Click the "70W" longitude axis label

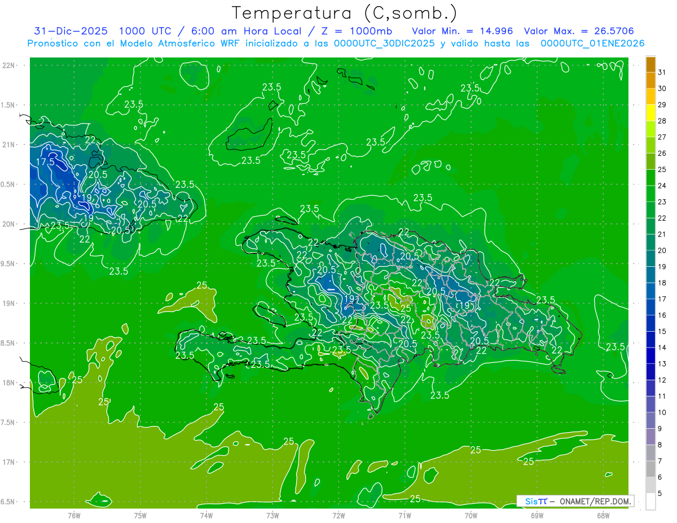(x=471, y=516)
